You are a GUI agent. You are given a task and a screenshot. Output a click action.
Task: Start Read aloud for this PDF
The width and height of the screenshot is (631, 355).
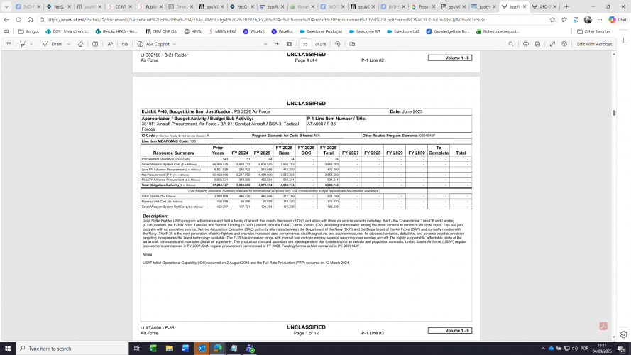(110, 44)
